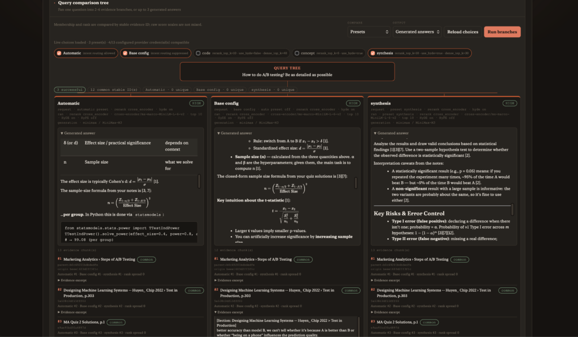This screenshot has width=578, height=337.
Task: Click 'MA Quiz 2 Solutions, p.1' in synthesis column
Action: pyautogui.click(x=397, y=322)
